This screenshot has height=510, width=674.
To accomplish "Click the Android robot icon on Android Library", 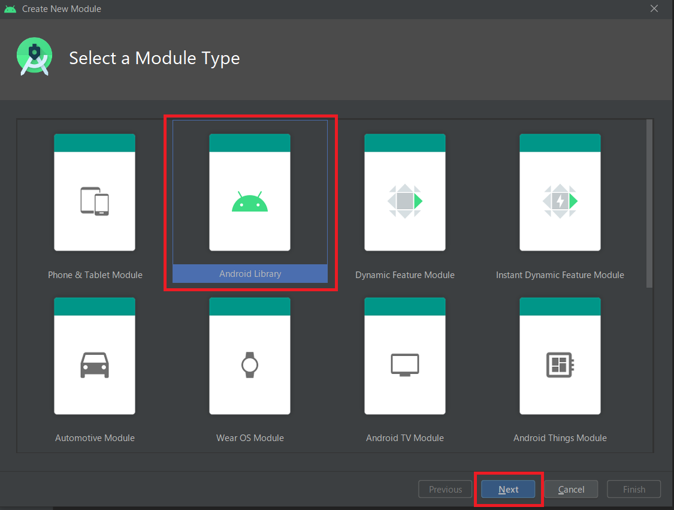I will pyautogui.click(x=249, y=200).
